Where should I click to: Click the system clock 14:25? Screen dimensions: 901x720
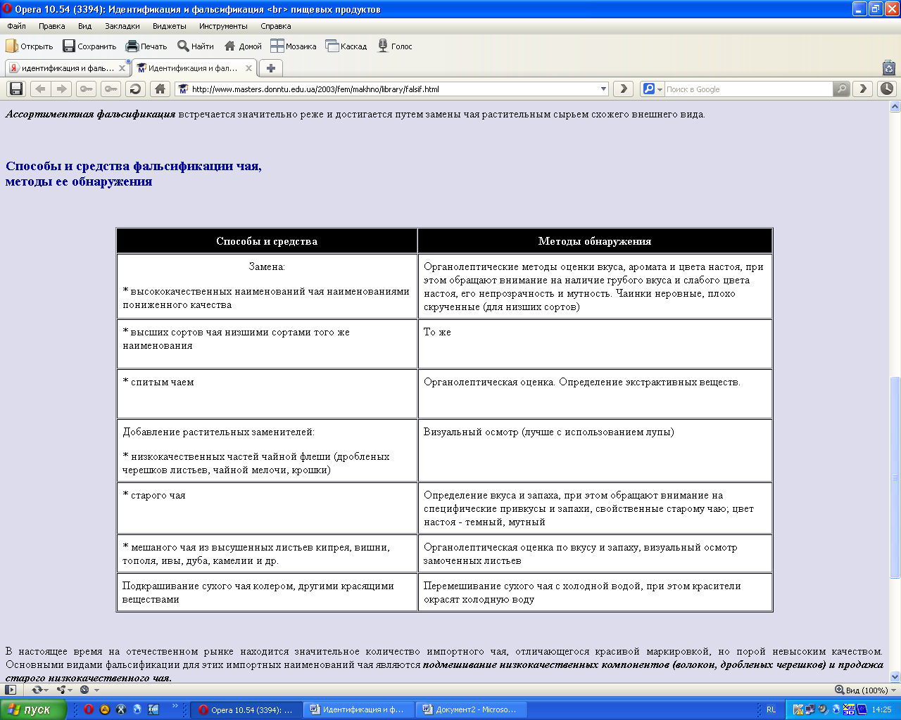point(881,709)
